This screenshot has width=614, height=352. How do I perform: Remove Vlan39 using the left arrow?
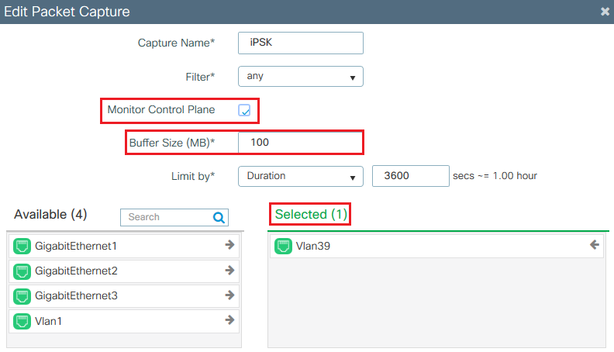click(x=595, y=246)
